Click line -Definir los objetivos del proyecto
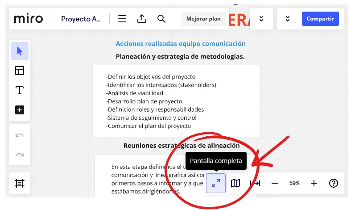 [x=151, y=77]
